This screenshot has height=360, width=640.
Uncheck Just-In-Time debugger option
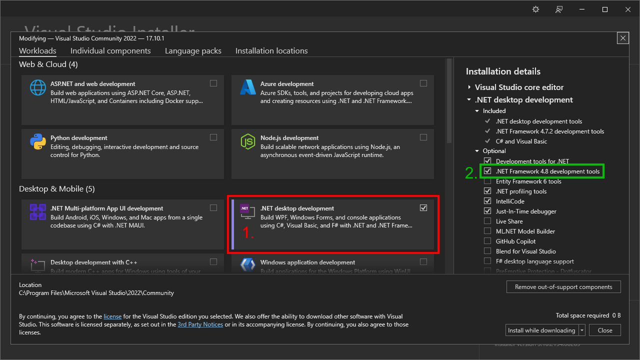point(487,211)
